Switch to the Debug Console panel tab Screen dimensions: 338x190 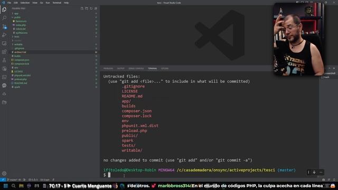[x=136, y=69]
